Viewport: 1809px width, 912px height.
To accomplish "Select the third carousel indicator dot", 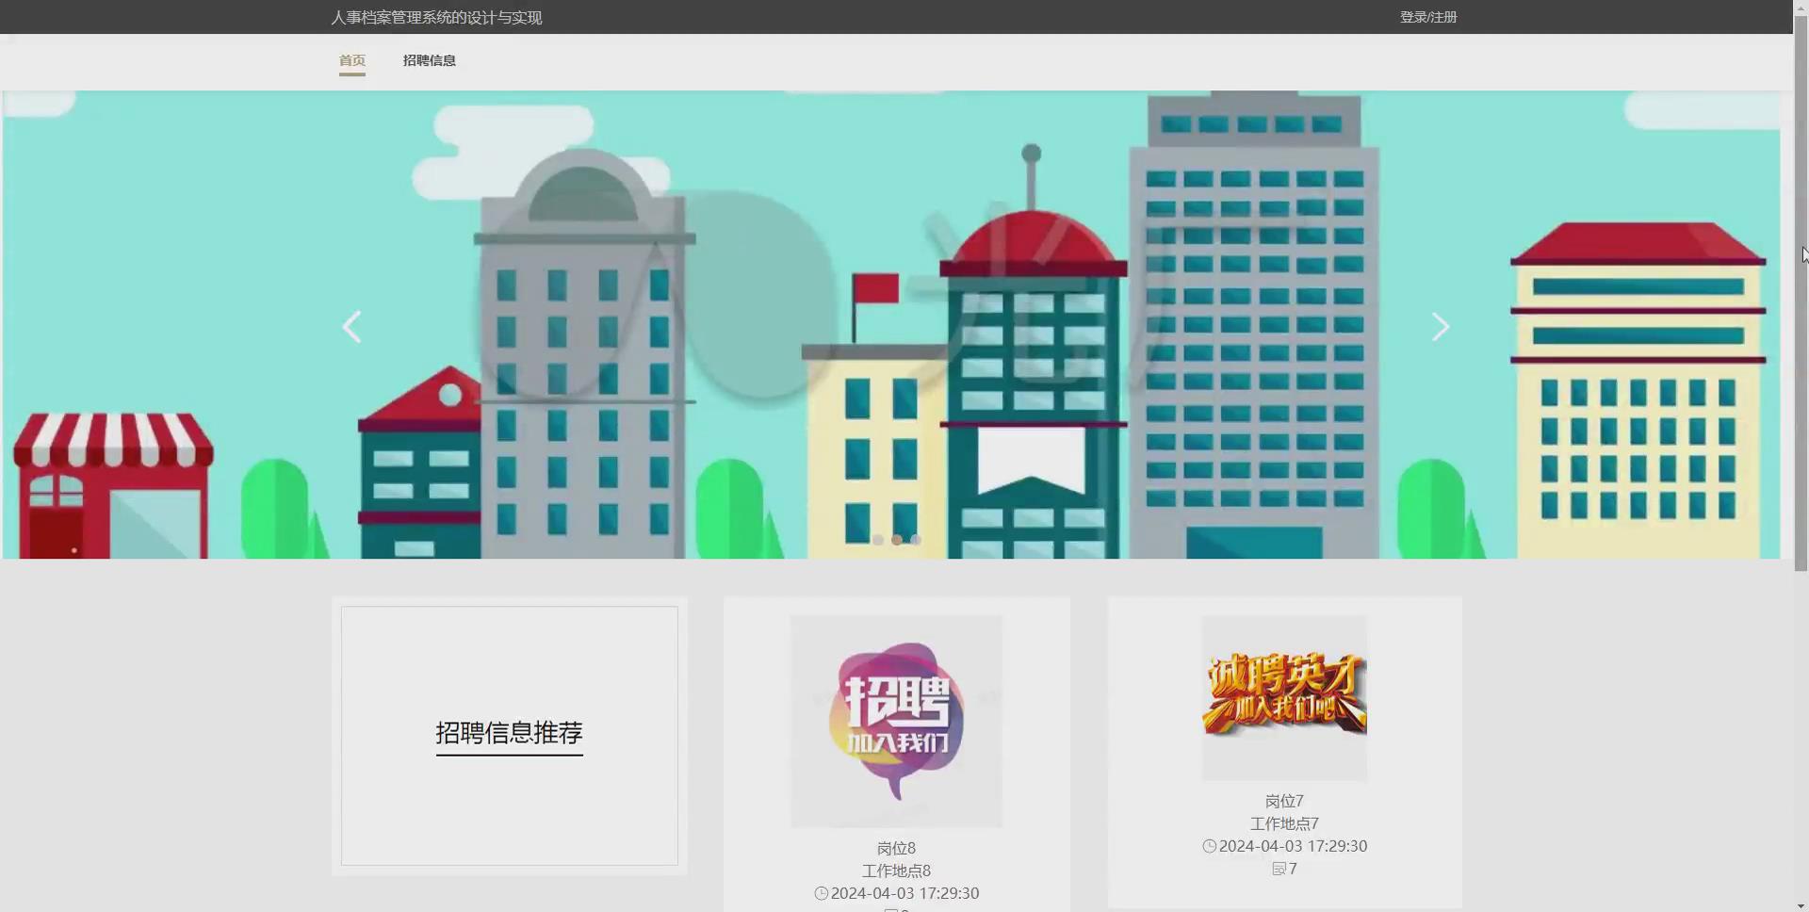I will (916, 539).
